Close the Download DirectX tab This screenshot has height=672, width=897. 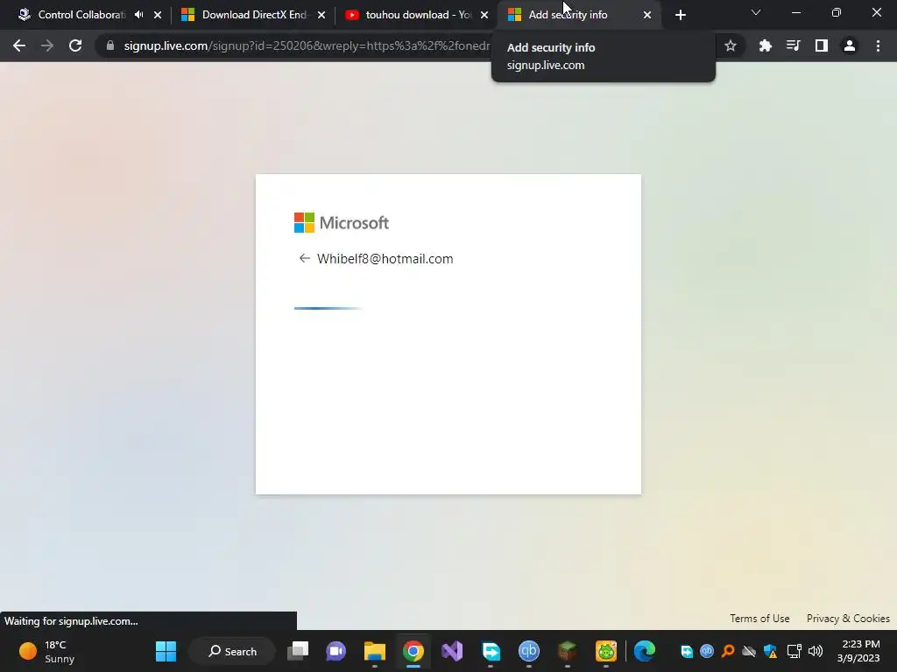pos(321,15)
